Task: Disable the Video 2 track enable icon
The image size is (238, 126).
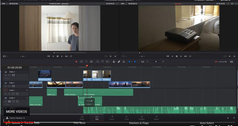Action: click(13, 75)
